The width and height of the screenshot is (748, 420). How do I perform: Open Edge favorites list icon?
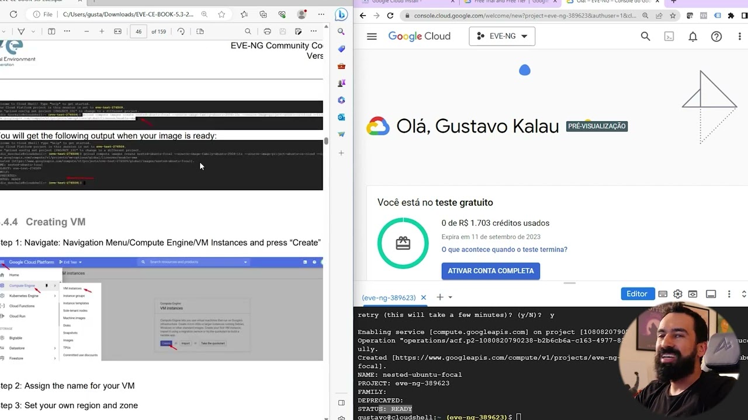click(244, 14)
